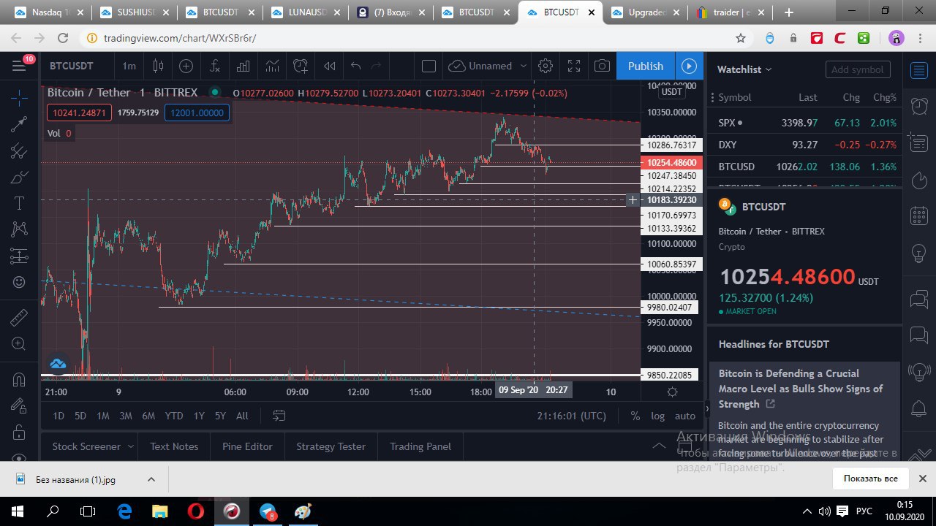Select the trend line drawing tool
The image size is (936, 526).
[19, 124]
